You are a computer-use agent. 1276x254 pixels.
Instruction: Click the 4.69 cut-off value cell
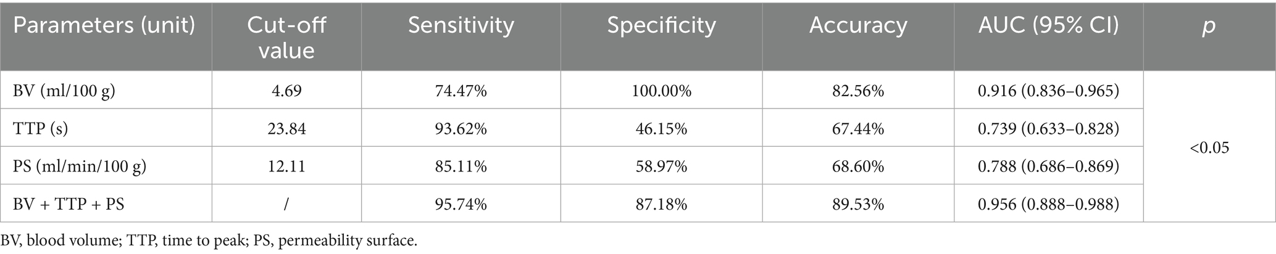point(286,91)
